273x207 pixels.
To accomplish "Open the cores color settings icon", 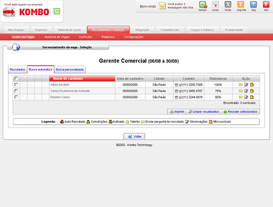I will [x=215, y=5].
